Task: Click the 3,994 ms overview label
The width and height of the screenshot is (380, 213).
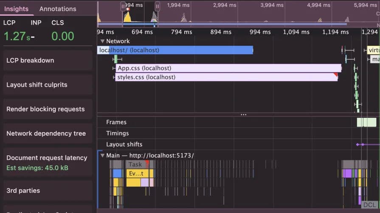Action: [272, 5]
